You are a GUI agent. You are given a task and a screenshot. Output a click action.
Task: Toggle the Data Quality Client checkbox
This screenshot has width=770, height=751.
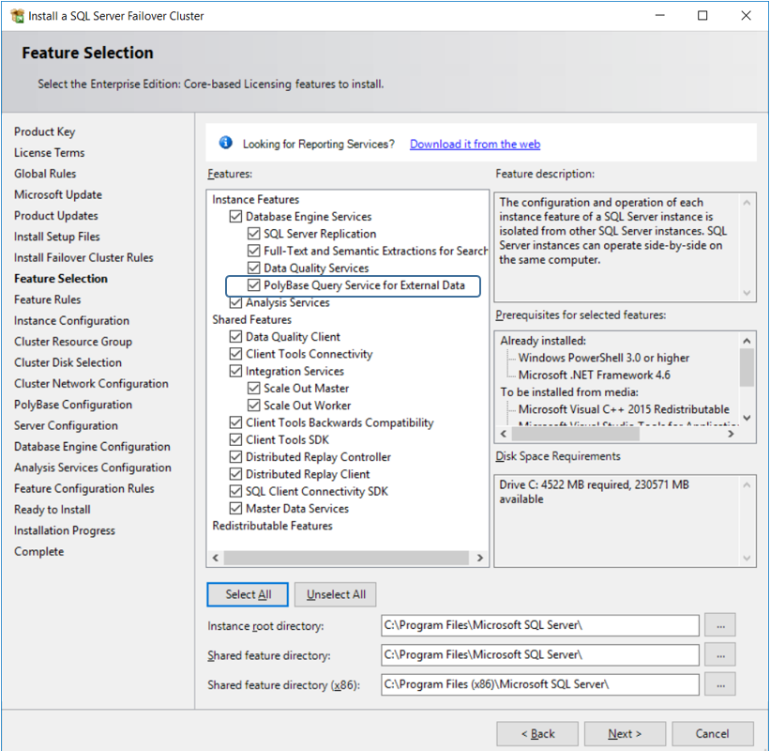pos(235,337)
